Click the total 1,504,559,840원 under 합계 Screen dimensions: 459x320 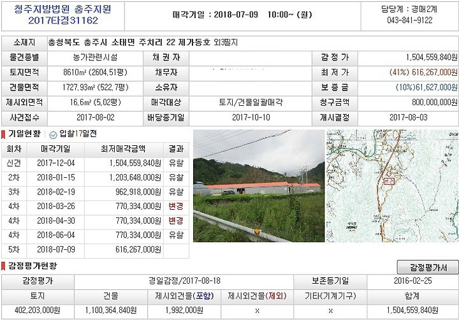[x=412, y=310]
